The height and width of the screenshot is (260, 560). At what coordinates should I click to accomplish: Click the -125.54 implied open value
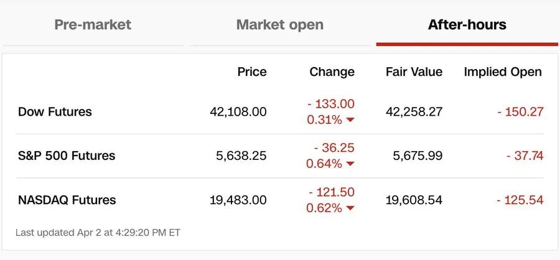pos(520,200)
